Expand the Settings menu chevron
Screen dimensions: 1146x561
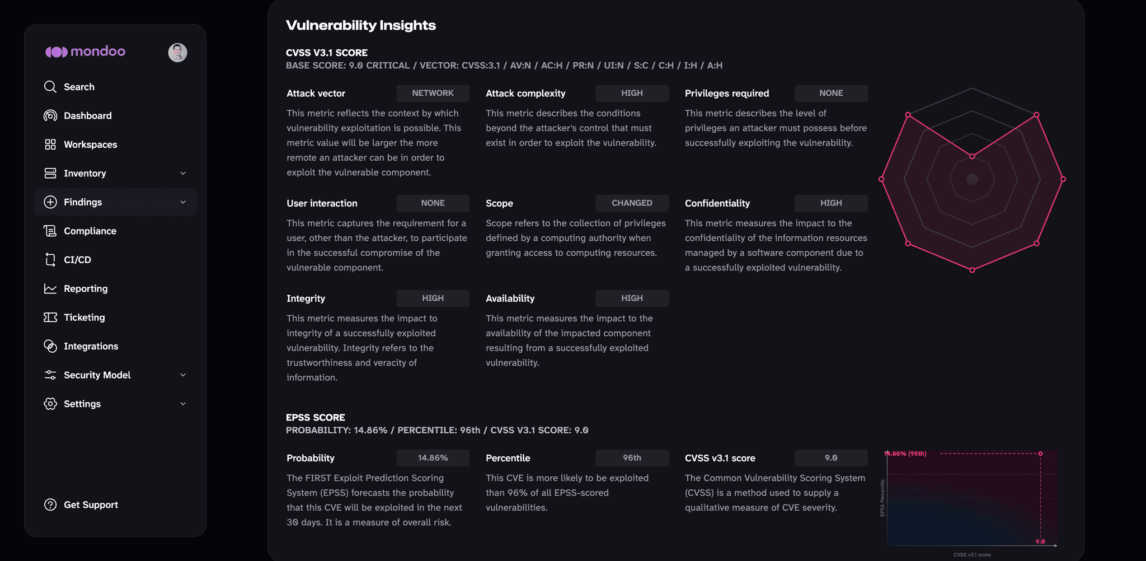tap(183, 404)
